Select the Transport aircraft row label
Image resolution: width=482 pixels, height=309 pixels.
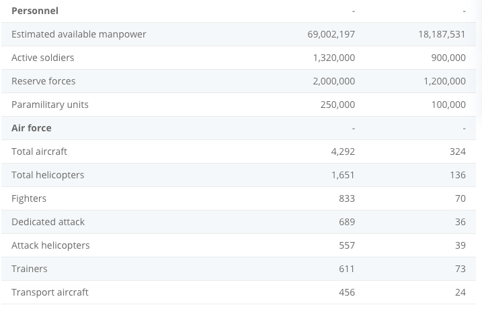pyautogui.click(x=50, y=292)
